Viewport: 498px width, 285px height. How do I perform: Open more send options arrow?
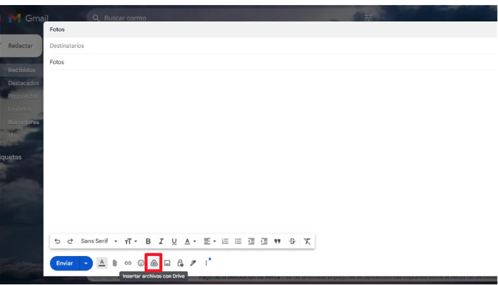(86, 263)
